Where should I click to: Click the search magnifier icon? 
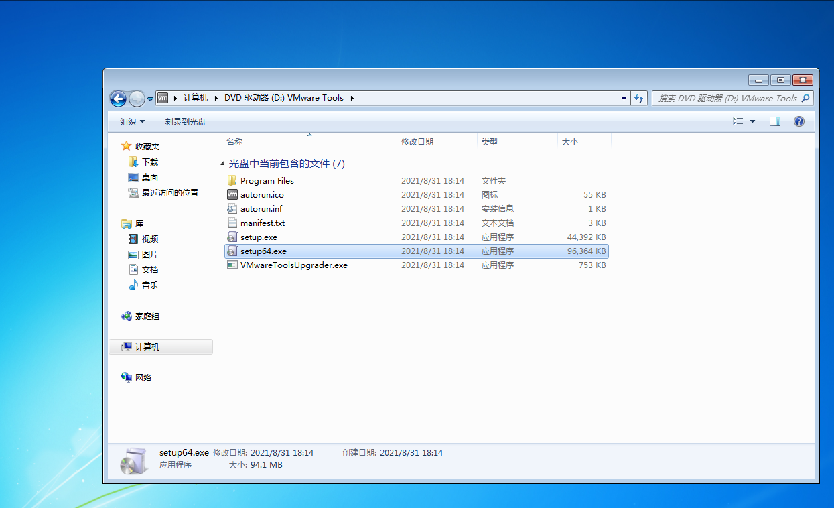[x=805, y=98]
